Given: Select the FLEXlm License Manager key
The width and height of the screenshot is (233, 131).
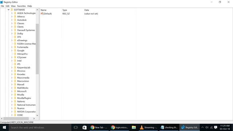Looking at the screenshot, I should (x=26, y=44).
